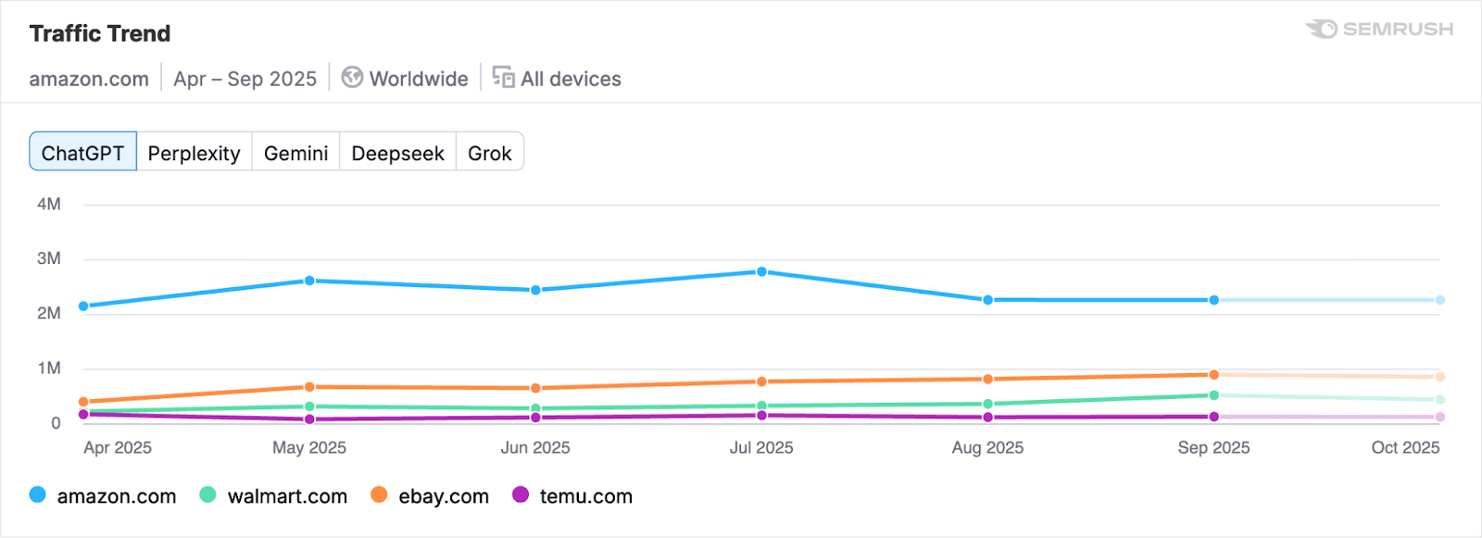Click amazon.com's July 2025 data point

(x=761, y=270)
